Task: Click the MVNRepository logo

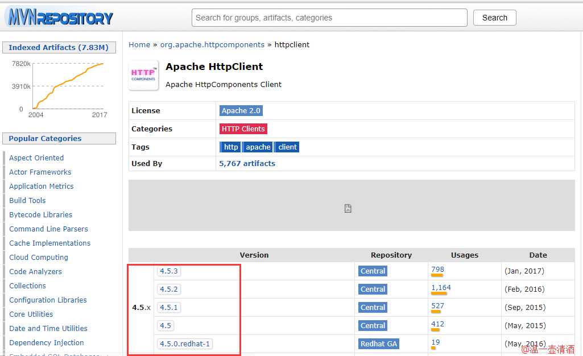Action: point(60,17)
